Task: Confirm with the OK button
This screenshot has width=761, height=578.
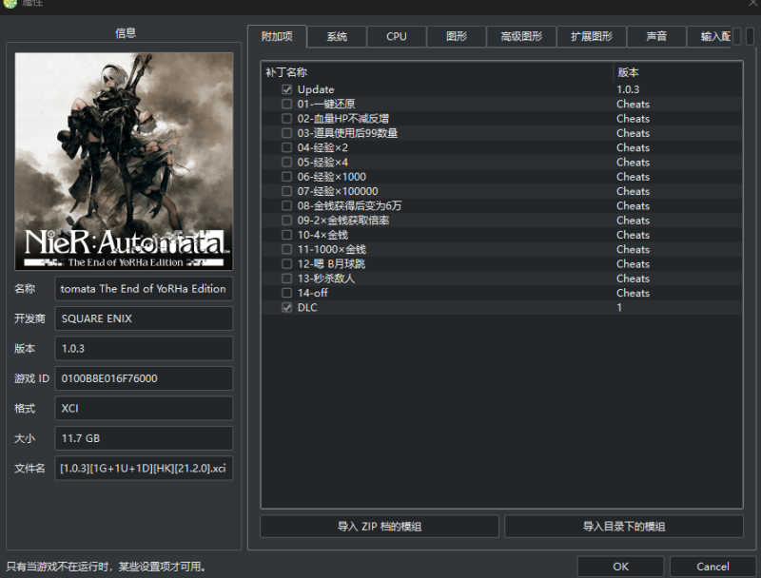Action: [620, 567]
